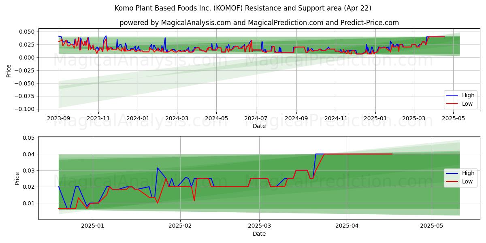The height and width of the screenshot is (243, 486).
Task: Click the '2025-04' x-axis label in the bottom chart
Action: coord(347,226)
